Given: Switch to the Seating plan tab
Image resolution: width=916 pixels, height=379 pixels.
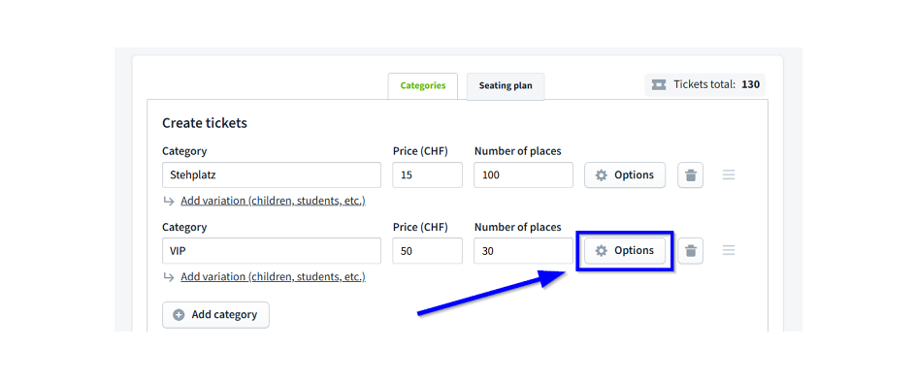Looking at the screenshot, I should click(506, 86).
